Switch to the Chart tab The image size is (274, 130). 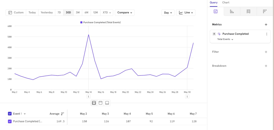[x=226, y=3]
